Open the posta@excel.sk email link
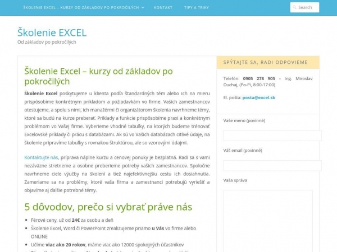The image size is (337, 252). [x=259, y=97]
